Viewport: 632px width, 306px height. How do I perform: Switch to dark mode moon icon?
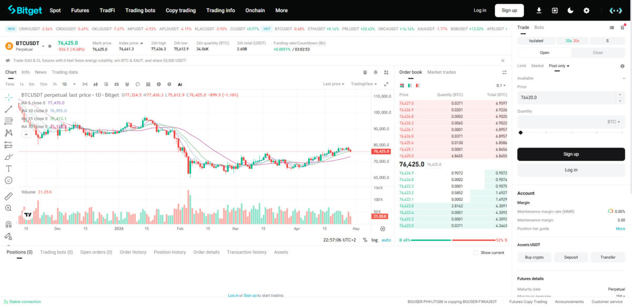point(570,11)
